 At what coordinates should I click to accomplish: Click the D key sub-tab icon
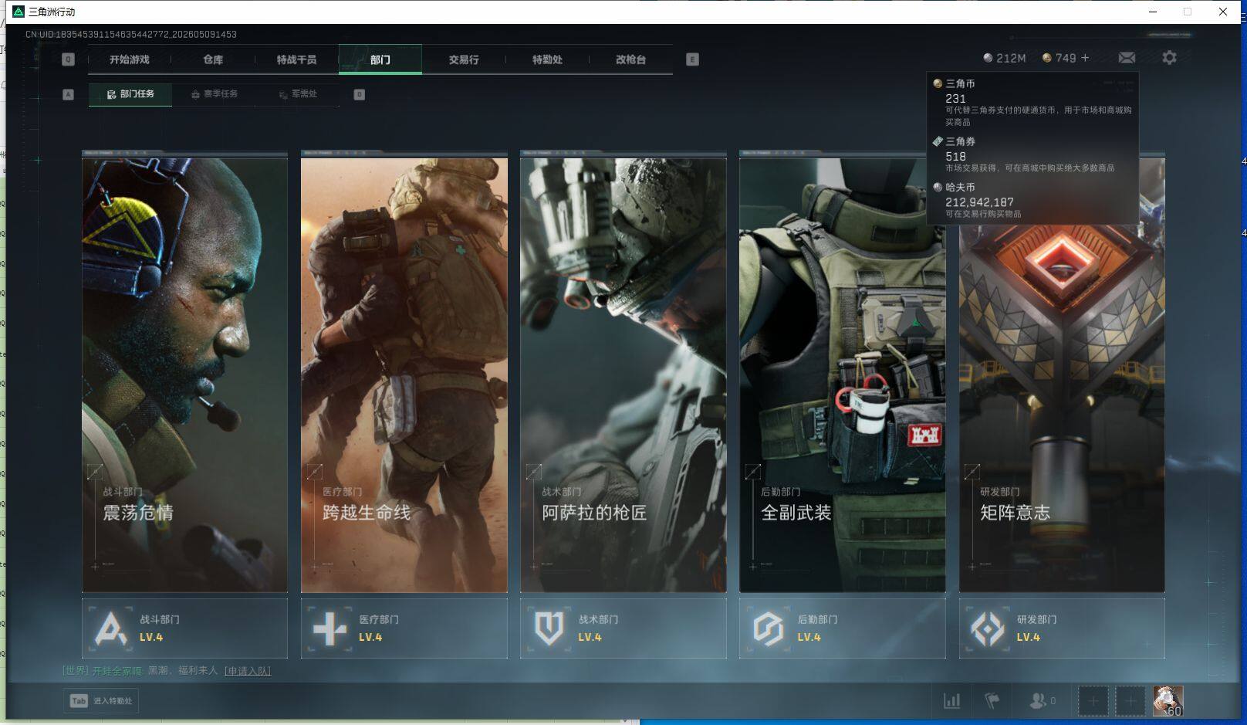359,94
